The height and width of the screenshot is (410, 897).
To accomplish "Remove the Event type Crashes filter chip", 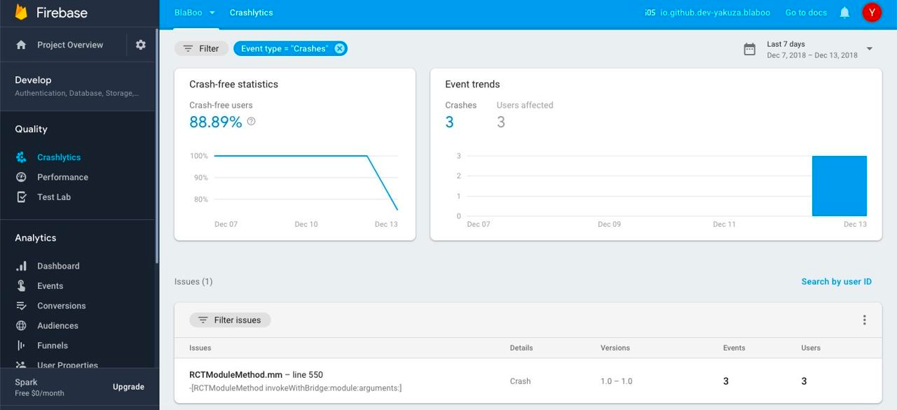I will (x=339, y=48).
